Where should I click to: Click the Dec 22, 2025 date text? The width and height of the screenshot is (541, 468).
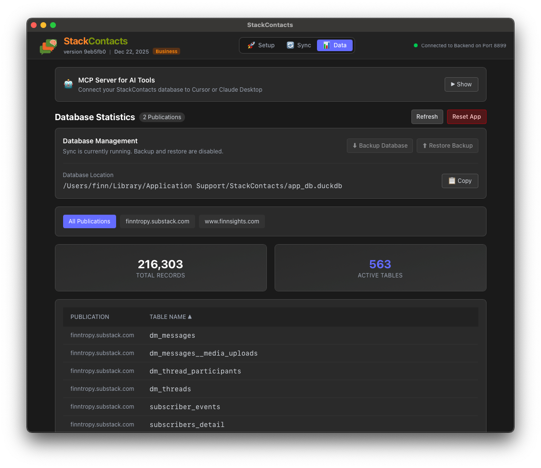132,52
